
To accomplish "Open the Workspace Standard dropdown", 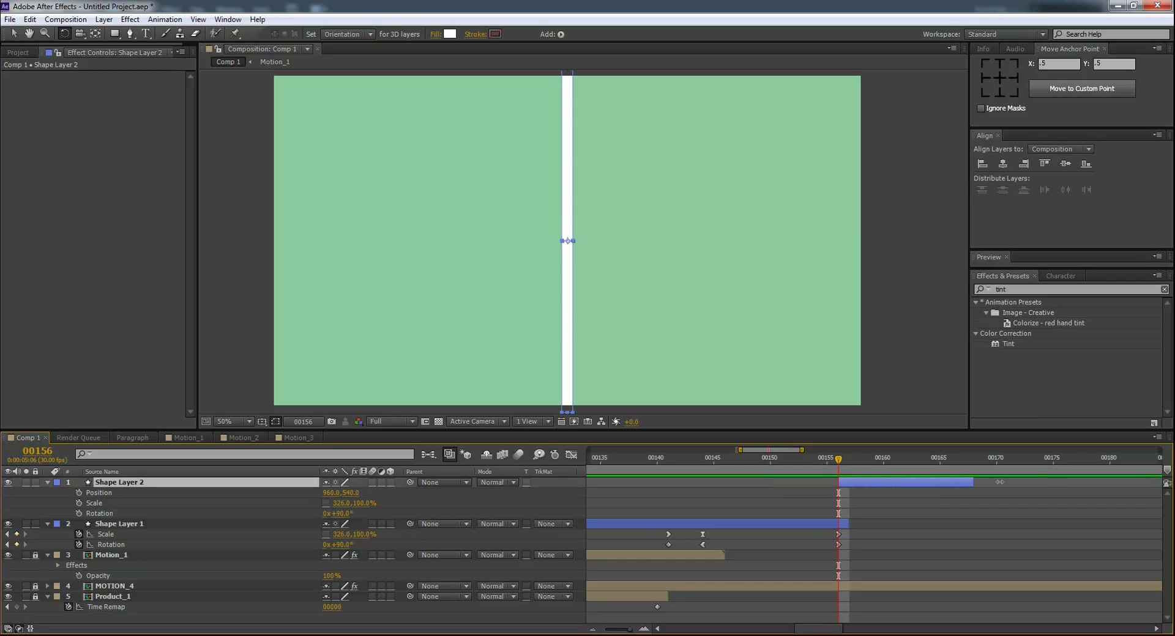I will pyautogui.click(x=1006, y=34).
